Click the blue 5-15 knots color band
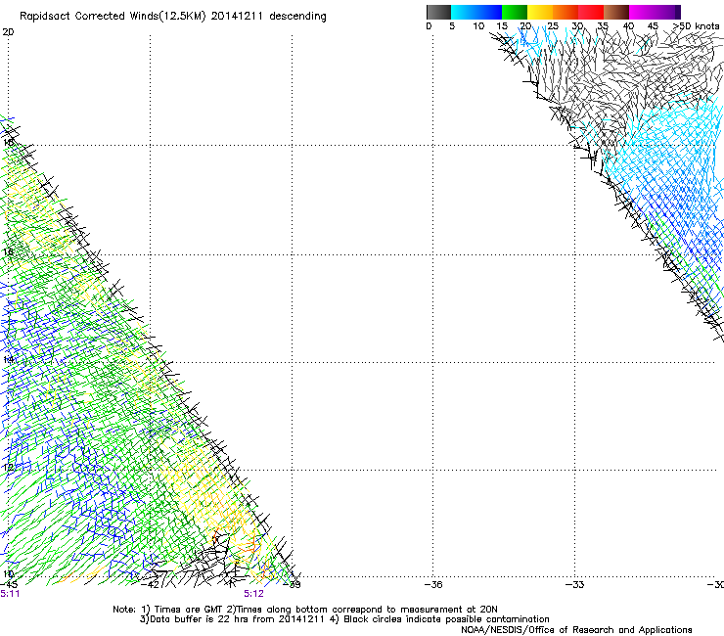Viewport: 724px width, 636px height. 476,12
